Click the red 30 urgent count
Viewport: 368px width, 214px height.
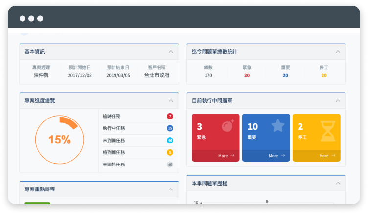click(x=247, y=75)
